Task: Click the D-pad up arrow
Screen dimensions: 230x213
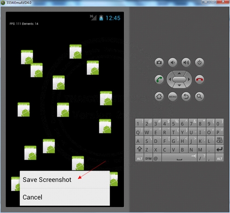Action: (x=179, y=73)
